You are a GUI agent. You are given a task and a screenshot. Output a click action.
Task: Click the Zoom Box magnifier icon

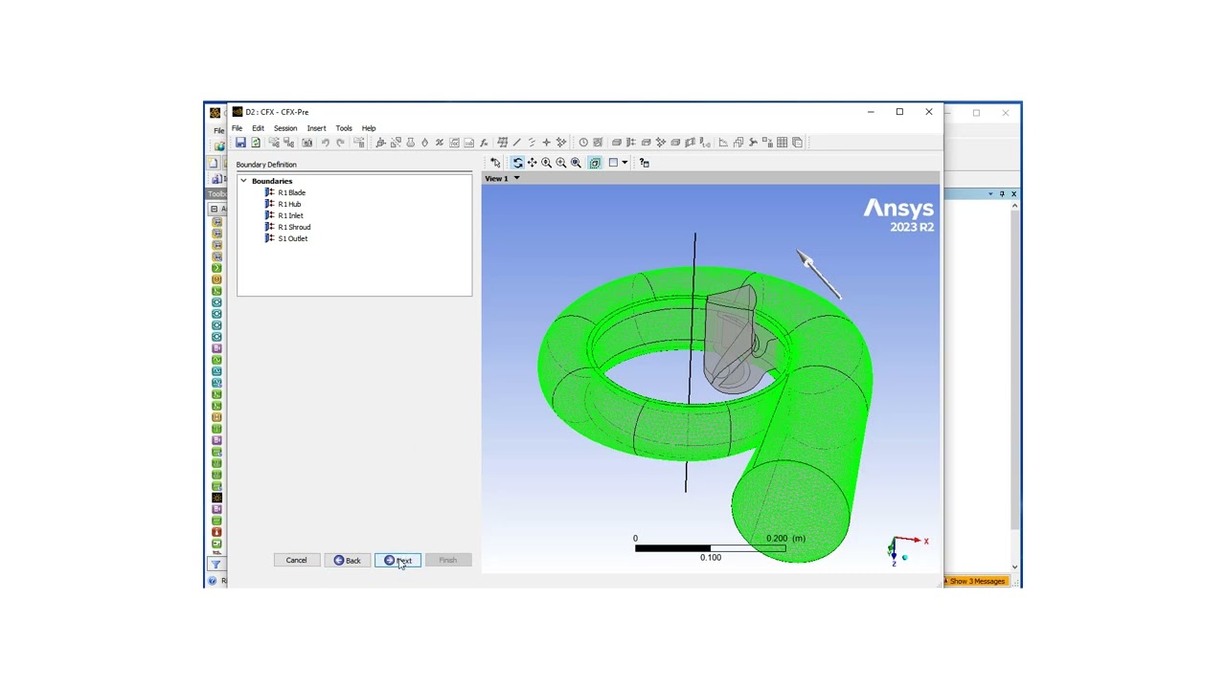click(561, 163)
